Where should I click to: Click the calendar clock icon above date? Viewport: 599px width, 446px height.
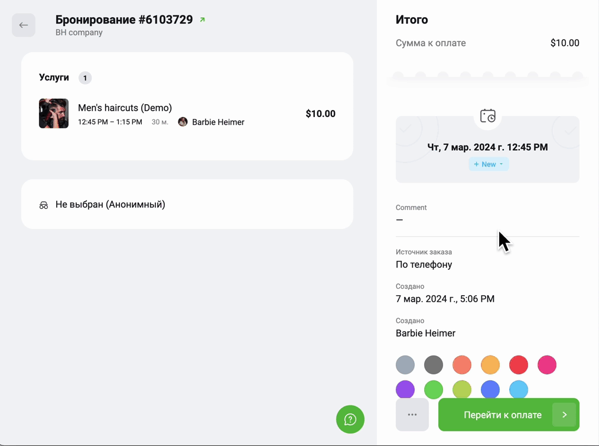(x=487, y=116)
